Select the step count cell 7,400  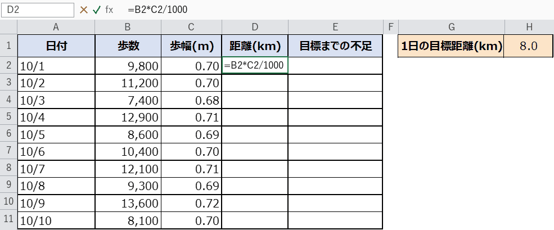128,100
